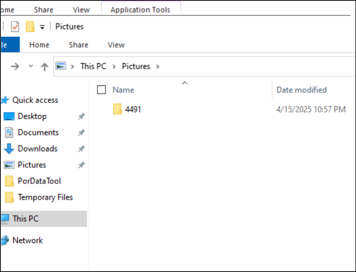
Task: Expand chevron after Pictures in address bar
Action: (x=158, y=67)
